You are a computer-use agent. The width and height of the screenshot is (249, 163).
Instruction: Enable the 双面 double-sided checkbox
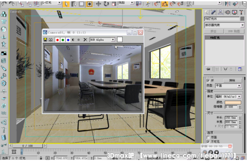click(x=208, y=137)
